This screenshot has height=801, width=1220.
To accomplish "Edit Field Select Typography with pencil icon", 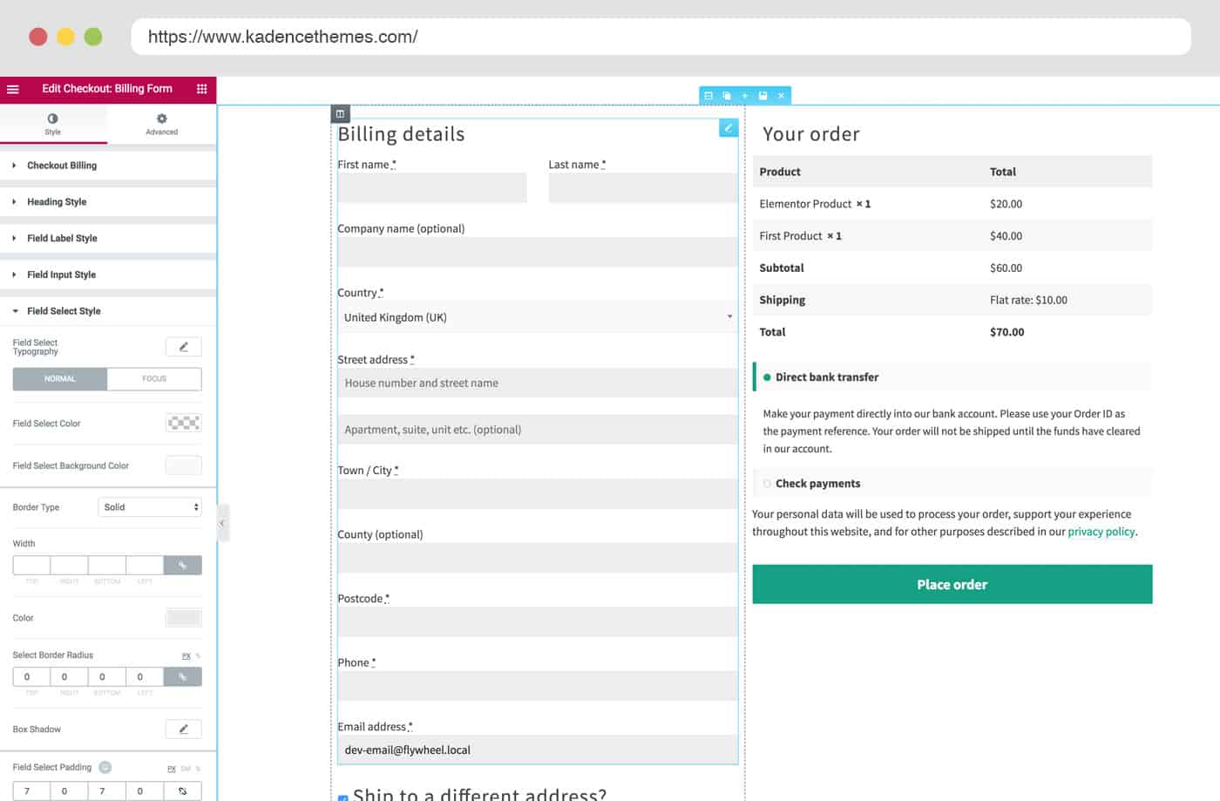I will (183, 347).
